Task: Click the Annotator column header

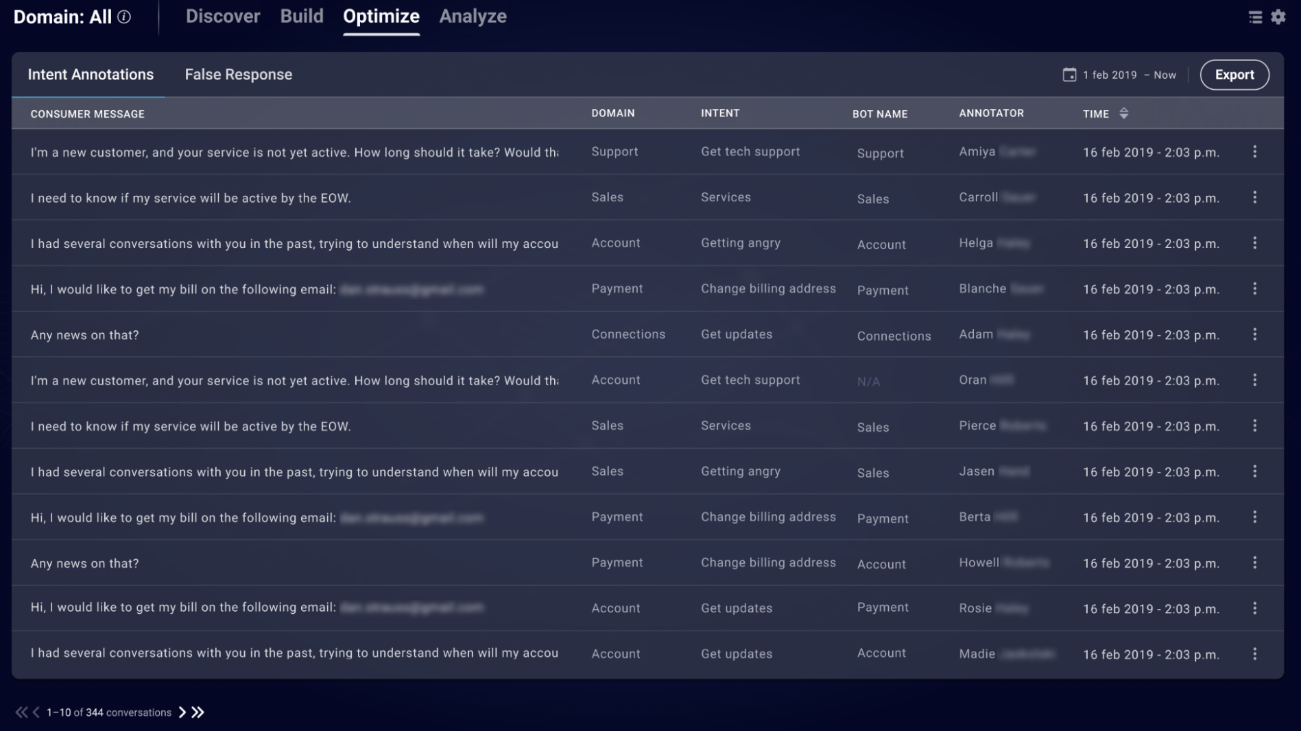Action: click(991, 114)
